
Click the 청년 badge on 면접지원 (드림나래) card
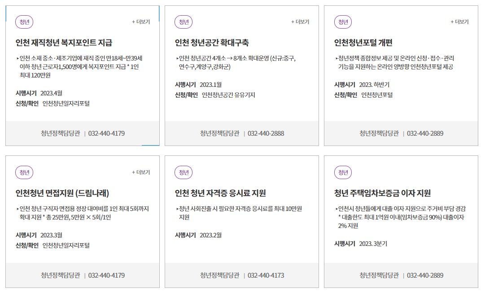coord(24,172)
